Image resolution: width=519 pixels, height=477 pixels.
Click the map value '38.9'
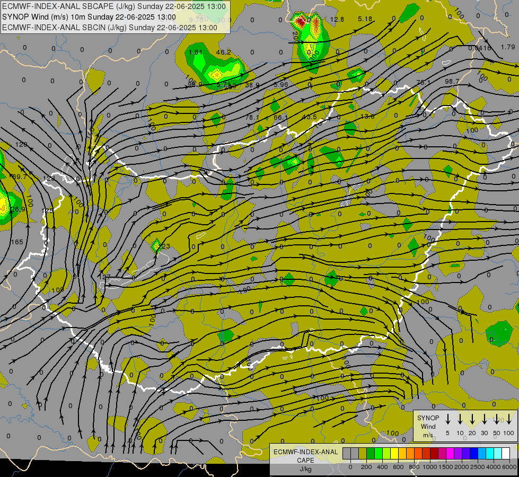(252, 85)
